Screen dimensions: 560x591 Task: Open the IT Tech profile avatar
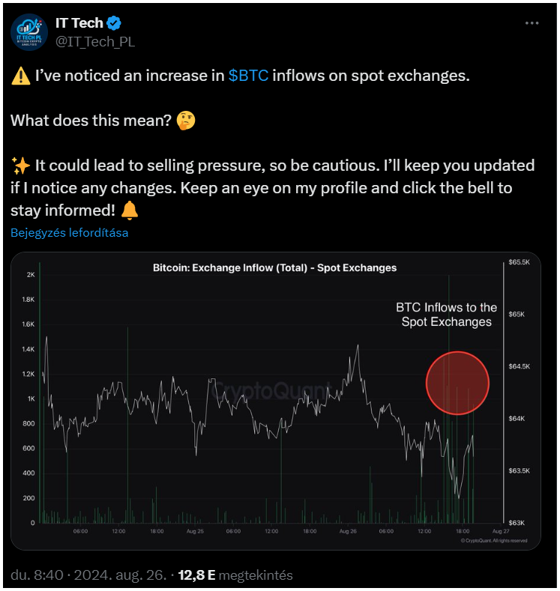29,32
